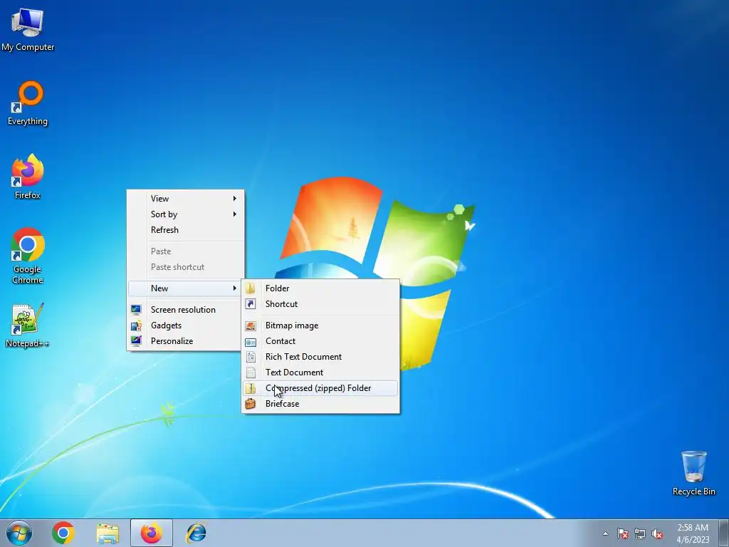Open the My Computer desktop icon
This screenshot has height=547, width=729.
[x=28, y=28]
